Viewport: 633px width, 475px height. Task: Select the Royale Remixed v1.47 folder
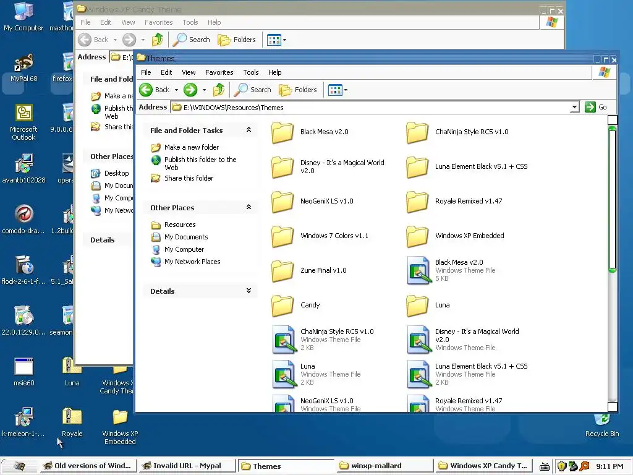[x=454, y=201]
